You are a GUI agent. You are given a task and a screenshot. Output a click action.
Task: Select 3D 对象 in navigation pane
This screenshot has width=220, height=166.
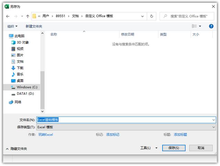click(23, 43)
